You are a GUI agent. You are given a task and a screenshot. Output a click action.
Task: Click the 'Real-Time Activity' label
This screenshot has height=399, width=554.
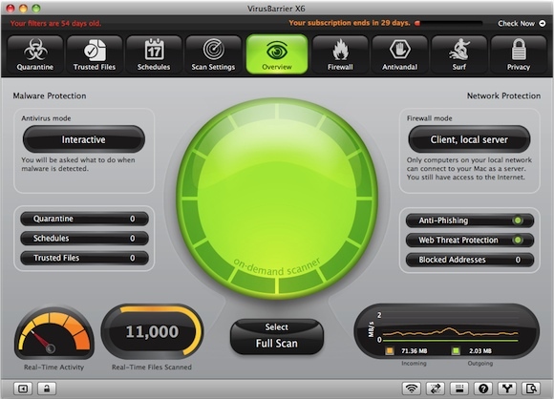54,367
